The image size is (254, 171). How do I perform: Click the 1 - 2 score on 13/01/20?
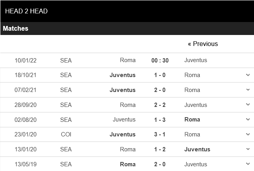pos(160,149)
